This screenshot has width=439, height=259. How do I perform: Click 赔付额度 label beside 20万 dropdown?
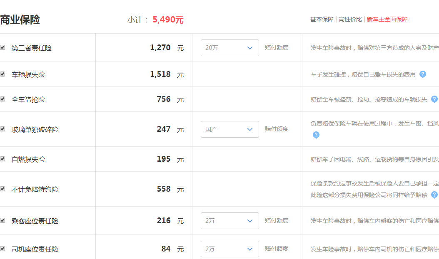pos(277,47)
